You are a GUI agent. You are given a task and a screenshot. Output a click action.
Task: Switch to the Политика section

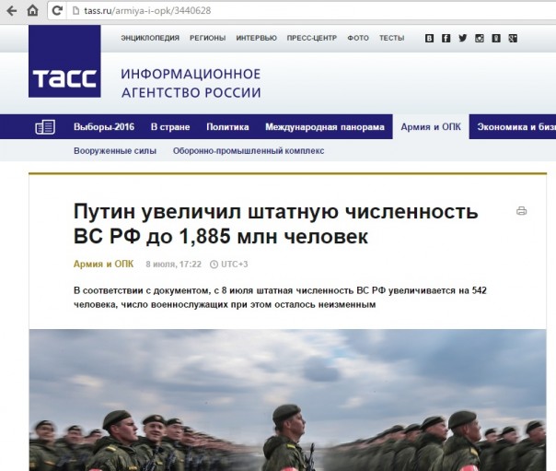pyautogui.click(x=227, y=126)
